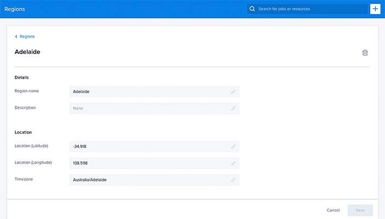Click the Timezone field Australia/Adelaide
This screenshot has width=385, height=219.
tap(154, 180)
